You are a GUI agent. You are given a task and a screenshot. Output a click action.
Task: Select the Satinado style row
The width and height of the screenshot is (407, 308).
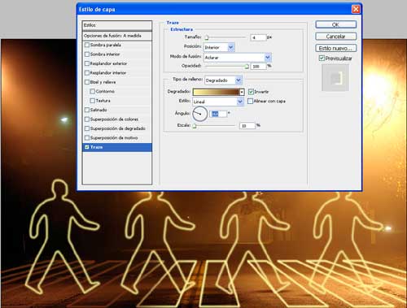(x=117, y=110)
